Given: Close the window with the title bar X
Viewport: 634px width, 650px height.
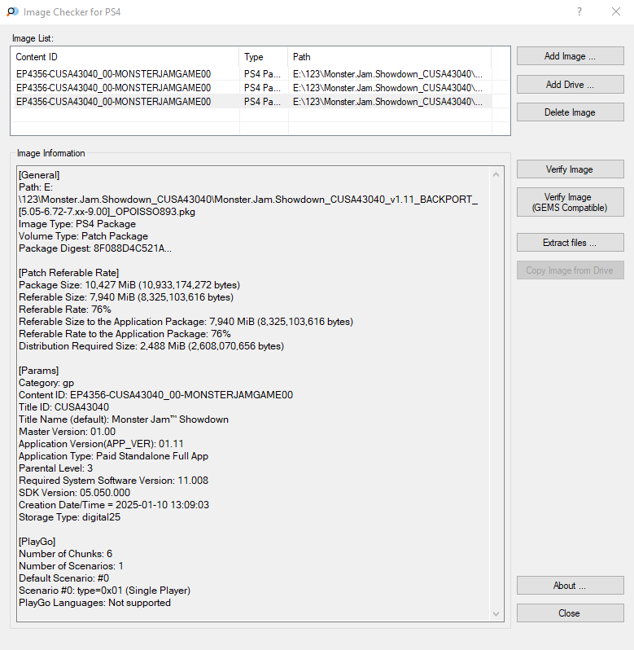Looking at the screenshot, I should [616, 11].
